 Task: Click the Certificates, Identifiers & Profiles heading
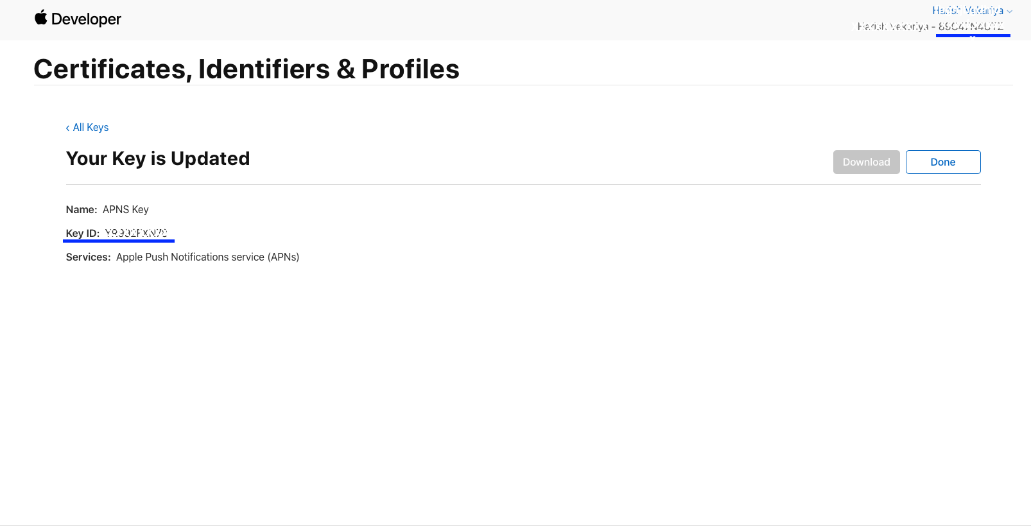point(247,69)
